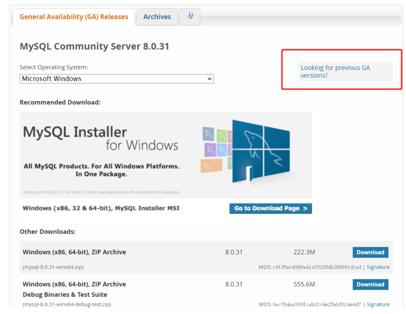This screenshot has height=314, width=406.
Task: Click the 'Debug Binaries & Test Suite' text
Action: [65, 295]
